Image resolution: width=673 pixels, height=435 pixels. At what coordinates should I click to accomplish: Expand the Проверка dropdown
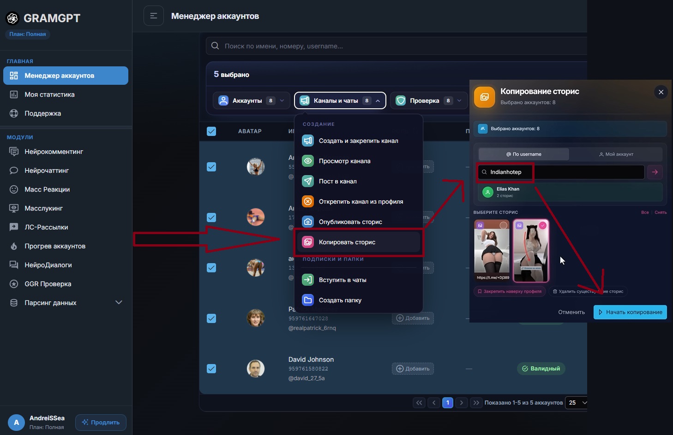pos(429,100)
